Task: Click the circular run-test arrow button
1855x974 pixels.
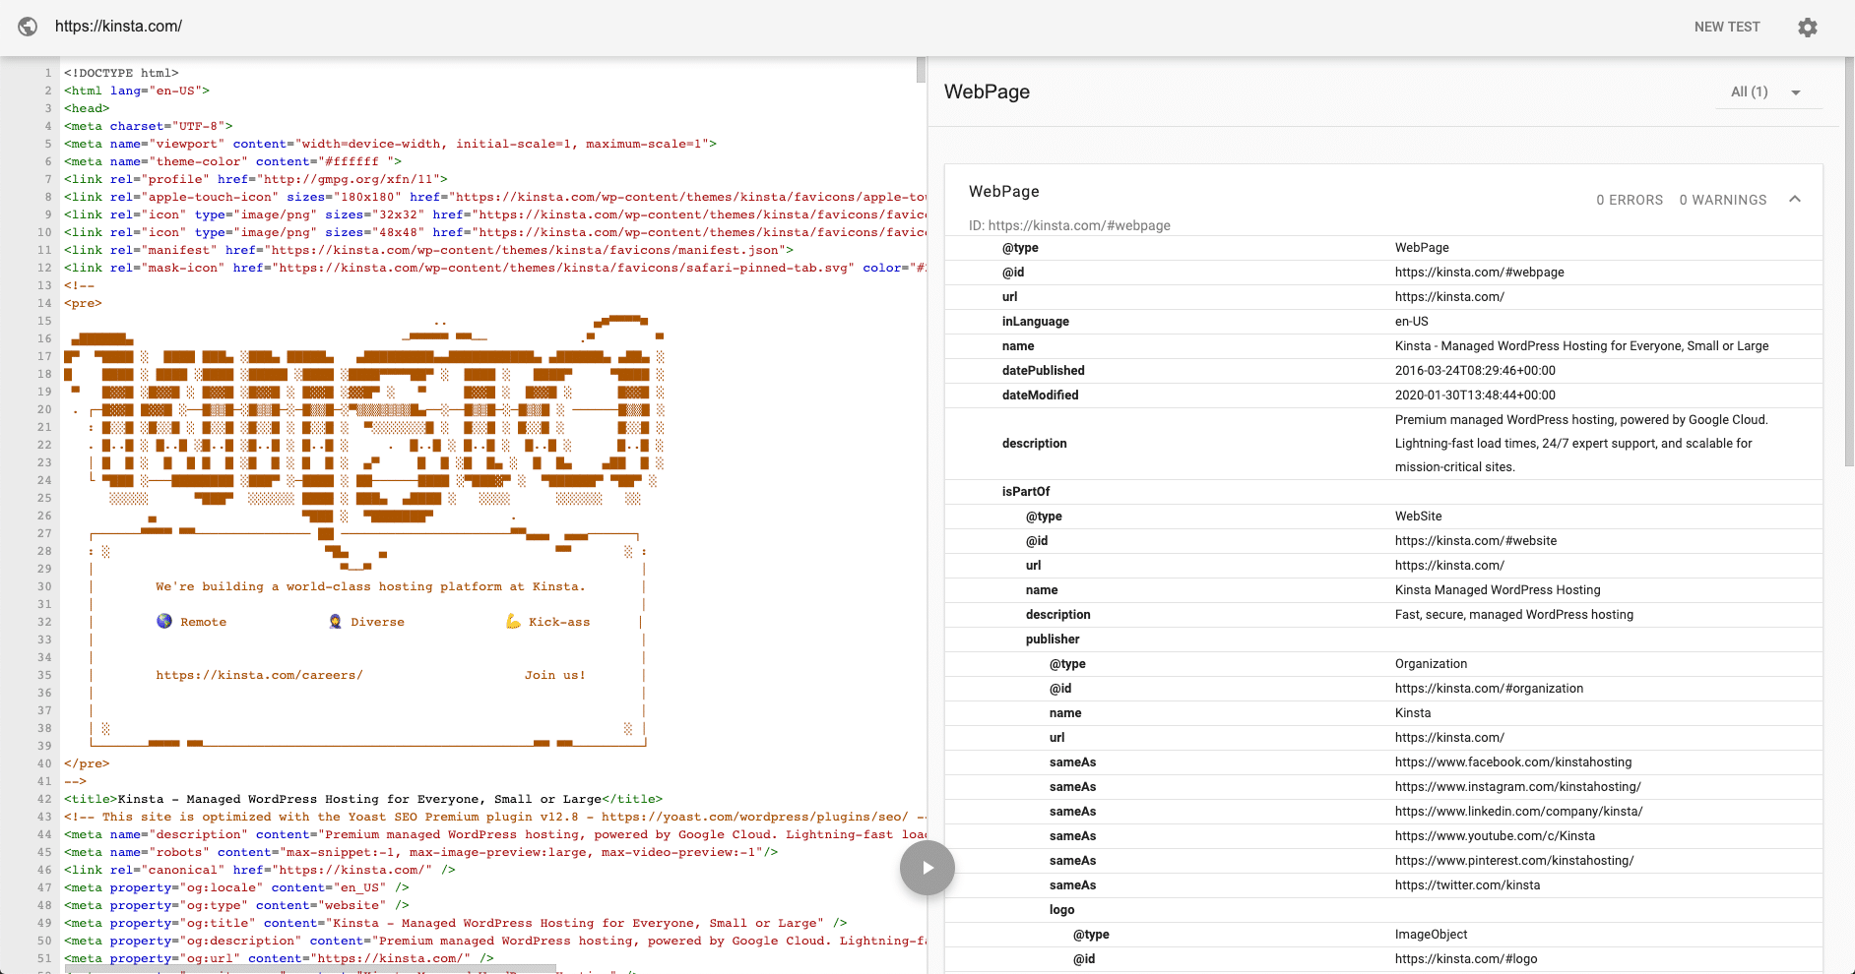Action: [x=926, y=867]
